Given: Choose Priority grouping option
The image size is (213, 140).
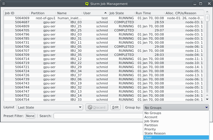Looking at the screenshot, I should coord(176,130).
